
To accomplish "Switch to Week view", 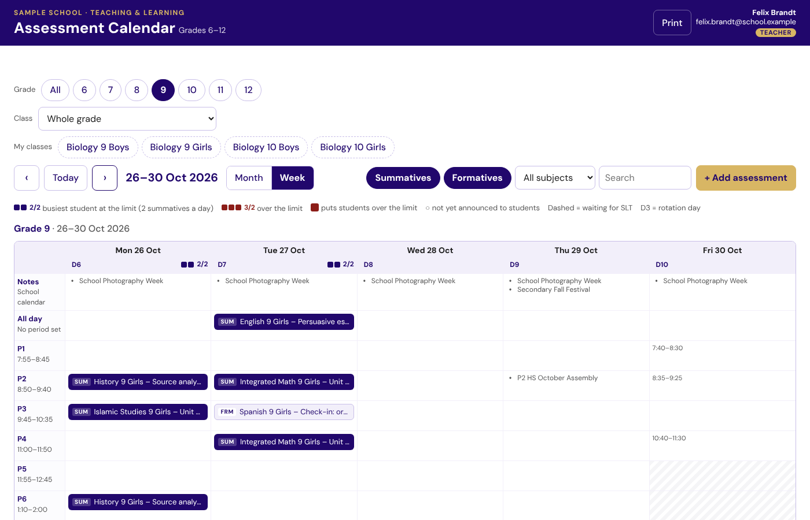I will coord(292,178).
